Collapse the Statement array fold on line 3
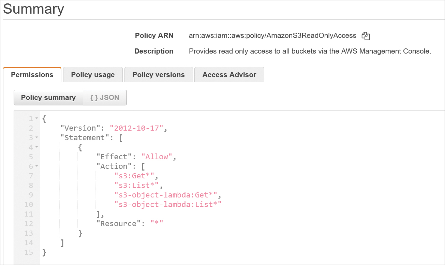 click(36, 138)
